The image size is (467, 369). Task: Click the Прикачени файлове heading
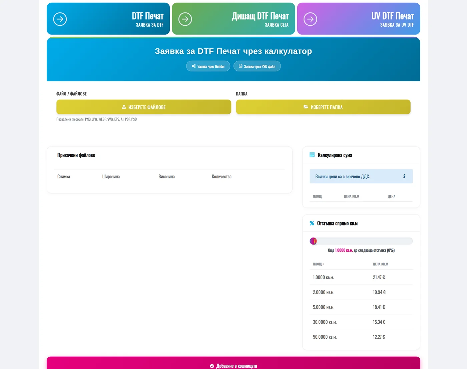[76, 155]
